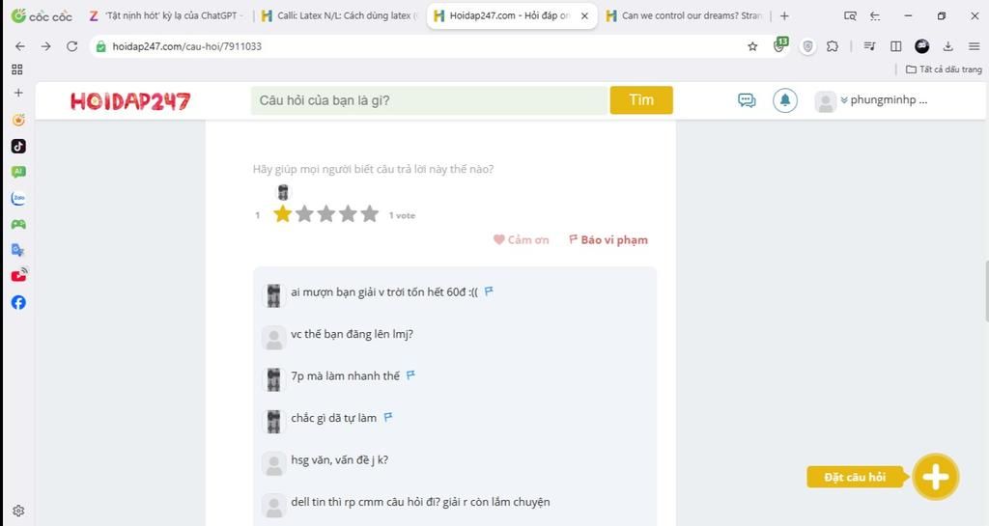This screenshot has width=989, height=526.
Task: Open the YouTube sidebar shortcut
Action: (19, 275)
